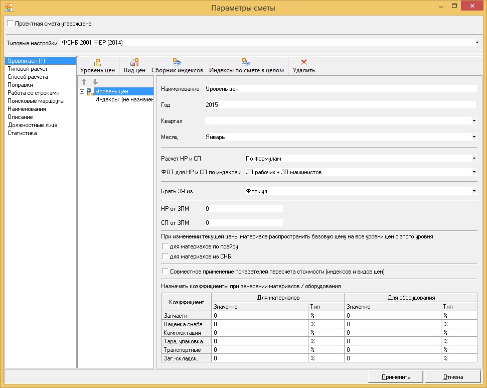Move item down with the down arrow
The height and width of the screenshot is (388, 487).
pyautogui.click(x=95, y=82)
